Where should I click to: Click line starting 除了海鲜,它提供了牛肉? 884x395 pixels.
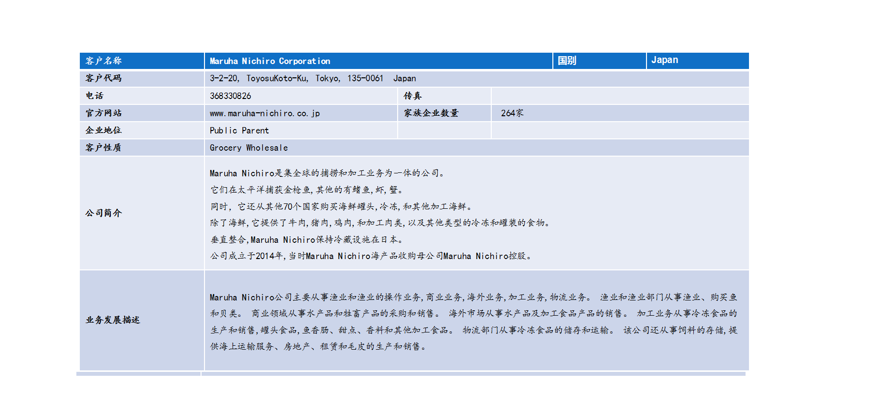point(380,223)
